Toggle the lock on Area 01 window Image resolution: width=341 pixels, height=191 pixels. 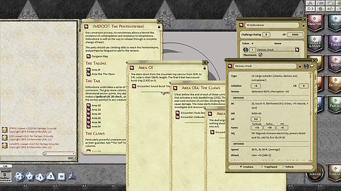coord(204,68)
